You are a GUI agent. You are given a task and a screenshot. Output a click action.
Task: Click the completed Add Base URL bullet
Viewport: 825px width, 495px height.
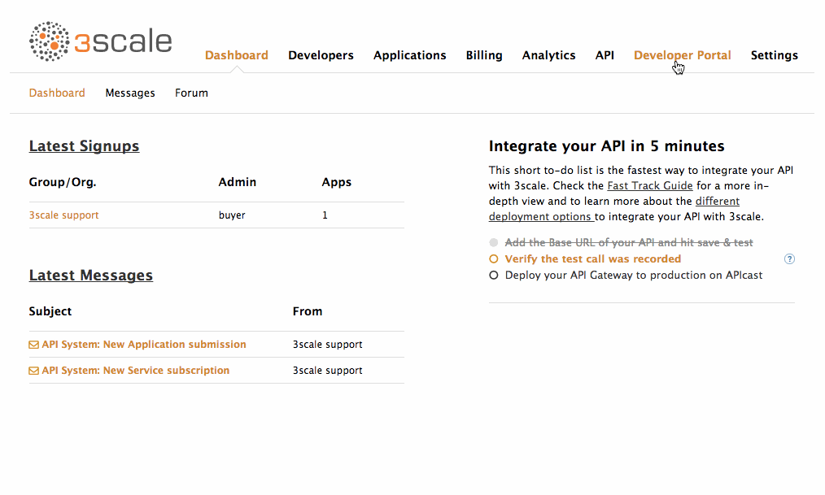coord(493,243)
